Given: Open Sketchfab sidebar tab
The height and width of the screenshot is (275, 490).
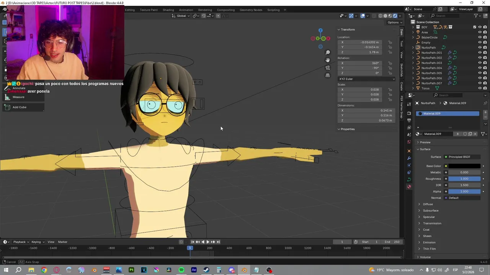Looking at the screenshot, I should [402, 70].
